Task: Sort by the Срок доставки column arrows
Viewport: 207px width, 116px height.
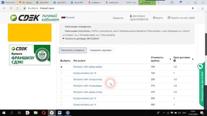Action: tap(193, 59)
